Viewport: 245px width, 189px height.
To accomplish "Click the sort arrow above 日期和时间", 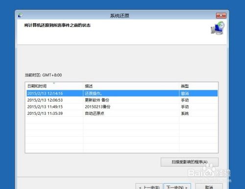I will pyautogui.click(x=54, y=83).
